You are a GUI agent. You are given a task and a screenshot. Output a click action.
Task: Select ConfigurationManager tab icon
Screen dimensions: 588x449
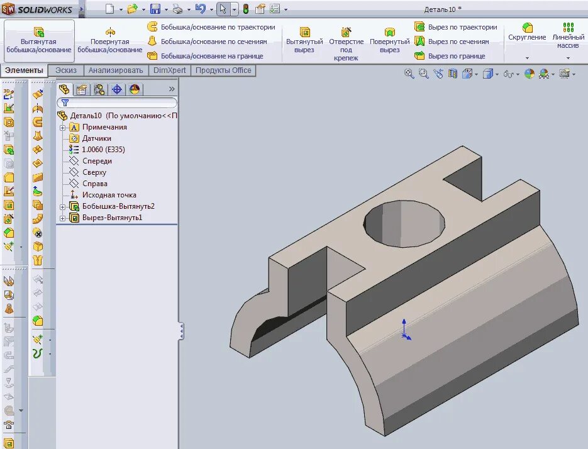click(x=99, y=89)
